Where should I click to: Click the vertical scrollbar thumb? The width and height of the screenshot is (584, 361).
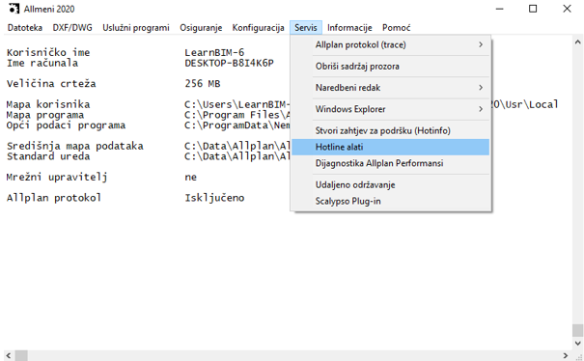578,330
